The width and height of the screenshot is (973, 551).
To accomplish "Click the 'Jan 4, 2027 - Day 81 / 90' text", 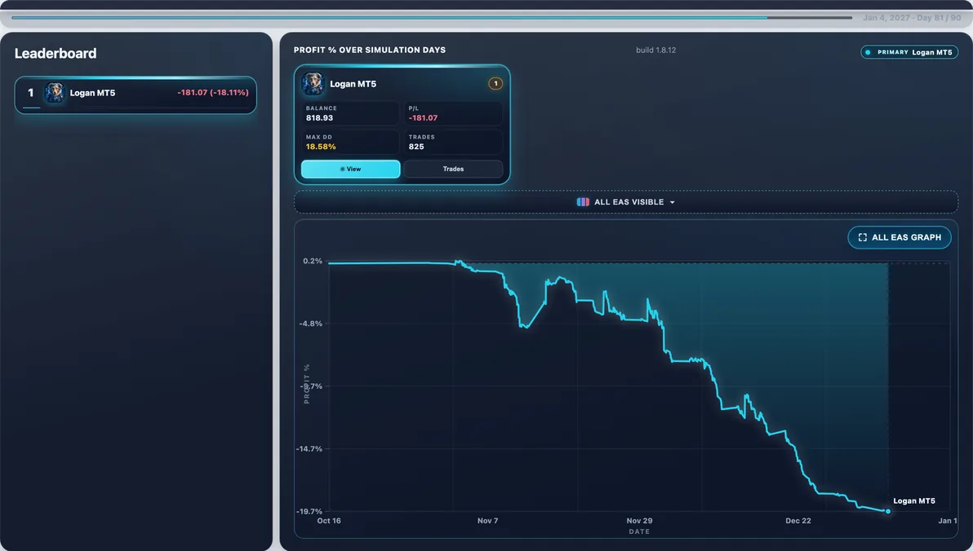I will pos(912,17).
